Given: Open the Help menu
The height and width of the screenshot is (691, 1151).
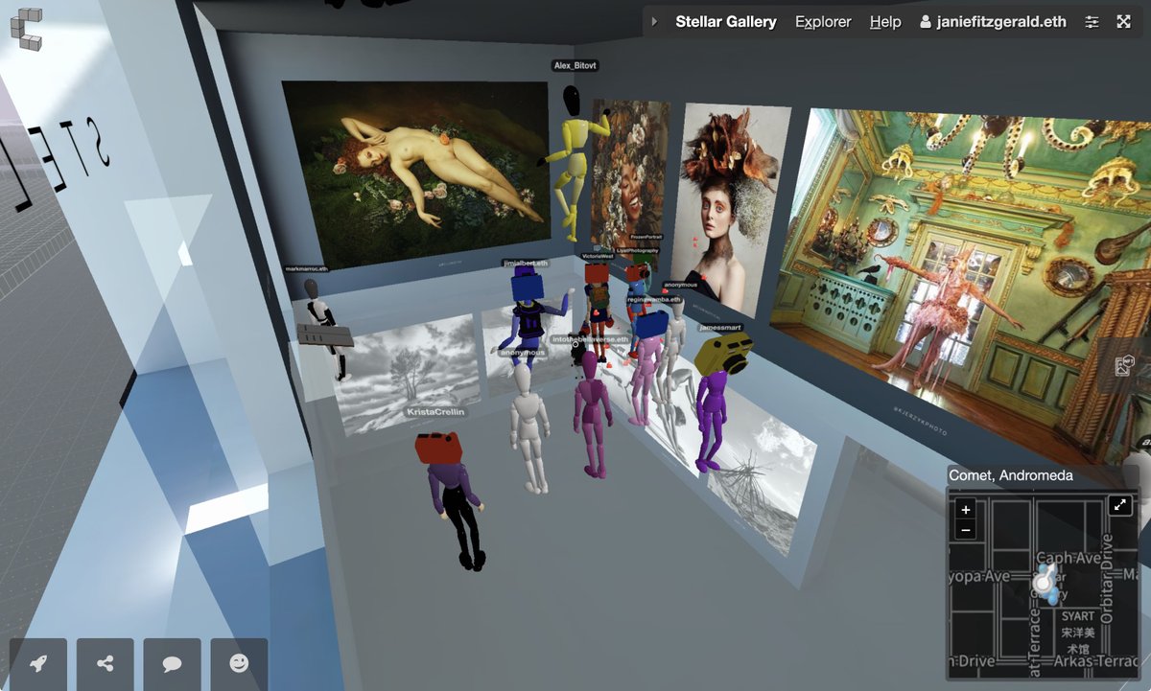Looking at the screenshot, I should [885, 22].
